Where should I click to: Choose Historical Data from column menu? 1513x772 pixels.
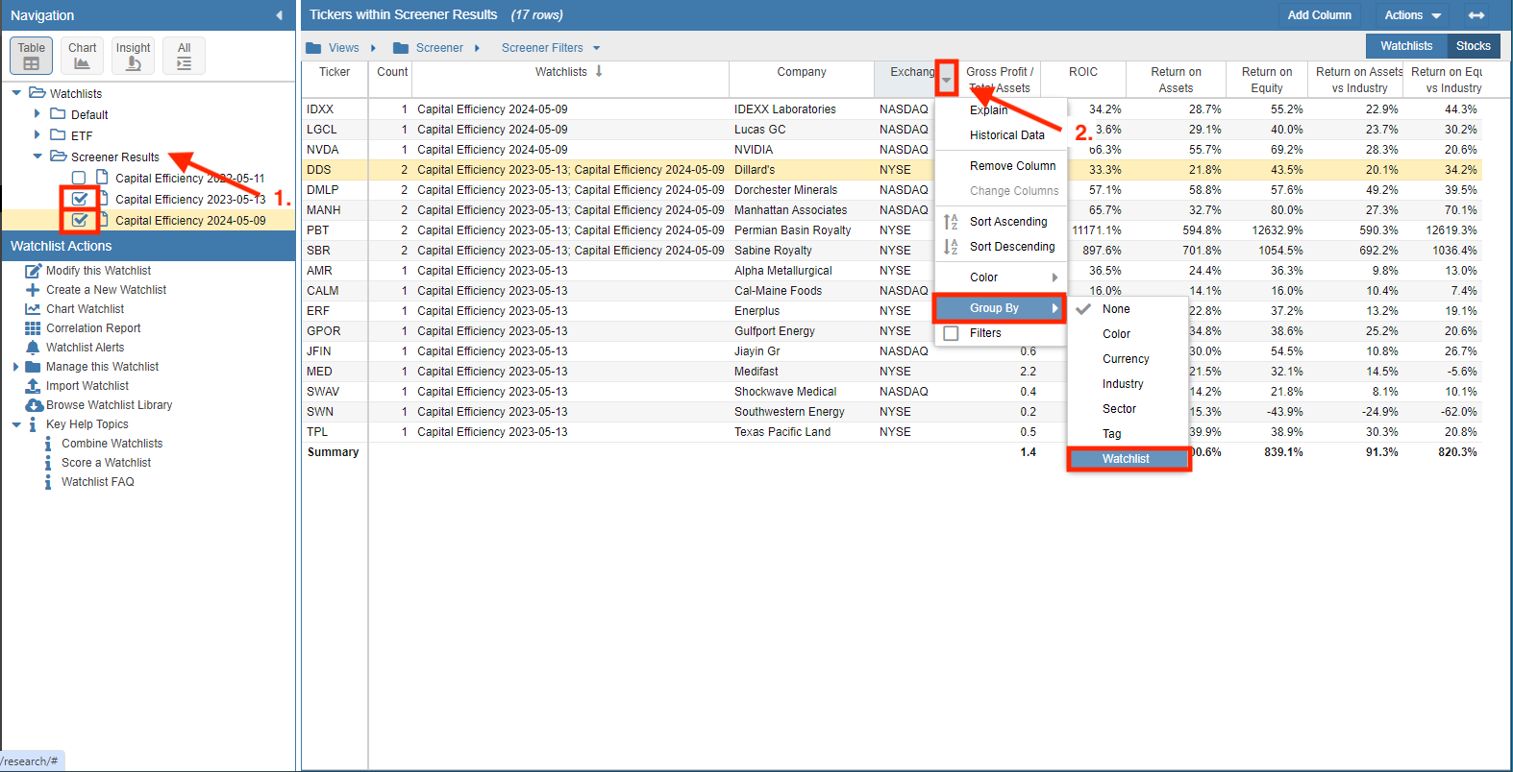(1006, 135)
